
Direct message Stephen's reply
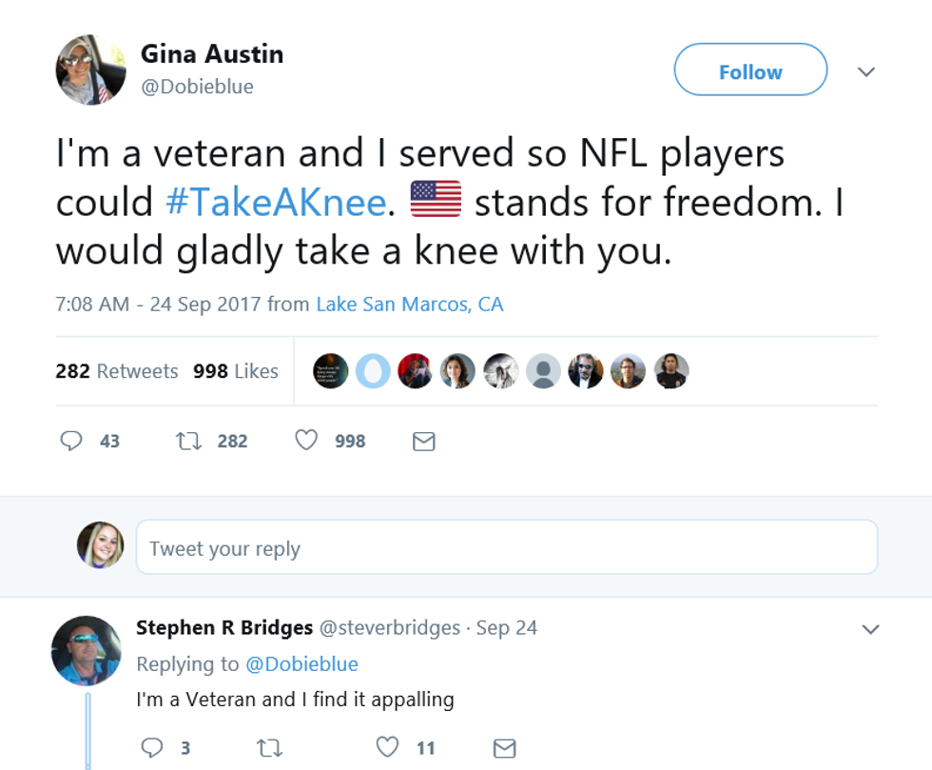(x=505, y=748)
